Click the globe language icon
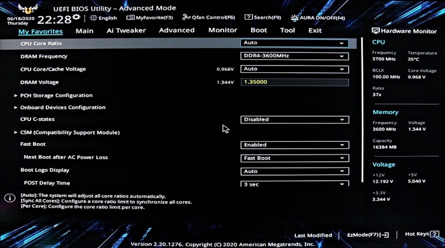The width and height of the screenshot is (445, 248). 93,18
